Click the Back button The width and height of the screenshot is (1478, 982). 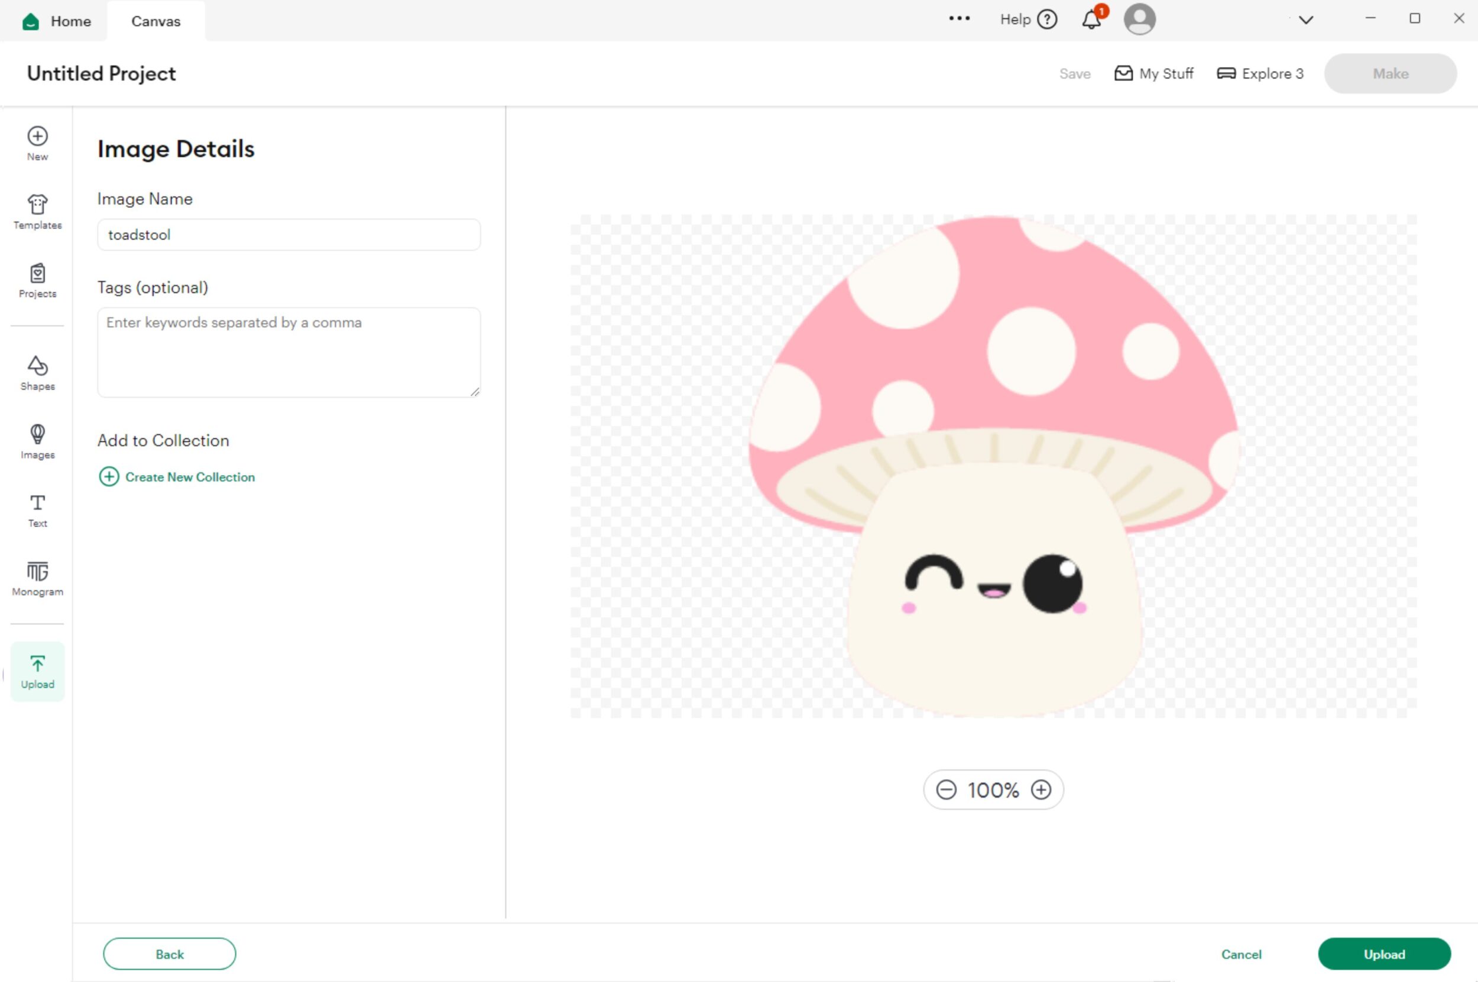click(169, 954)
